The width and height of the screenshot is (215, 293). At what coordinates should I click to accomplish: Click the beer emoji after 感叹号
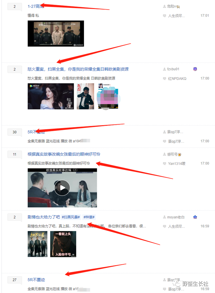point(179,154)
